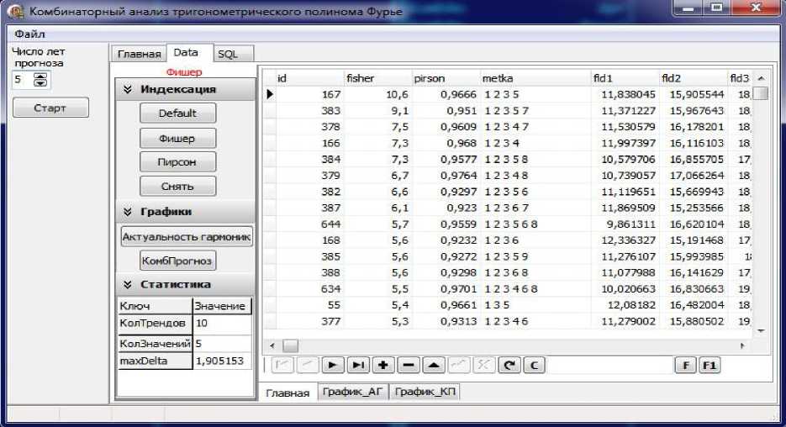Open the Файл menu
Image resolution: width=786 pixels, height=427 pixels.
[29, 34]
